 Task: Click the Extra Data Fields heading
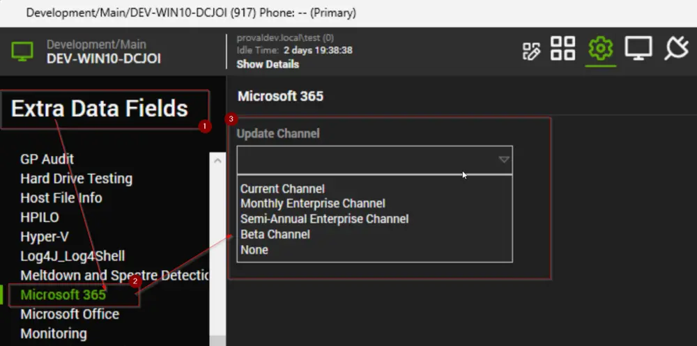coord(100,109)
